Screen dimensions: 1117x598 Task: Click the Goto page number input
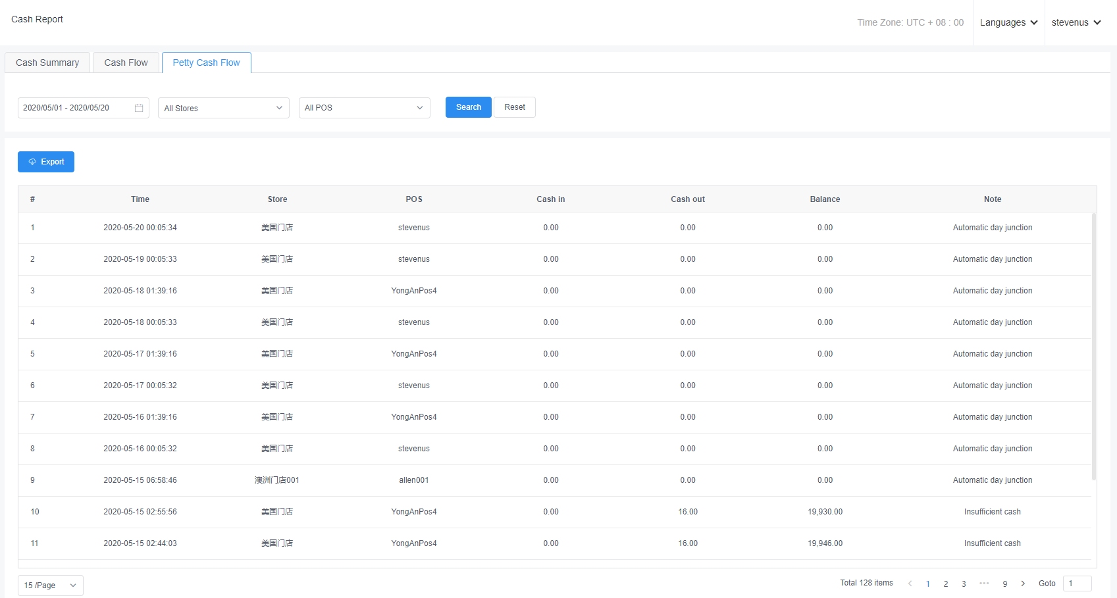coord(1077,584)
